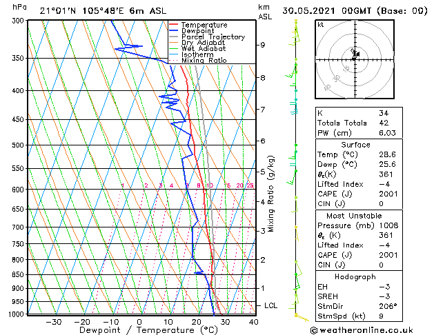Click the date "30.05.2021 00GMT (Base: 00)"
Screen dimensions: 434x335
point(355,11)
